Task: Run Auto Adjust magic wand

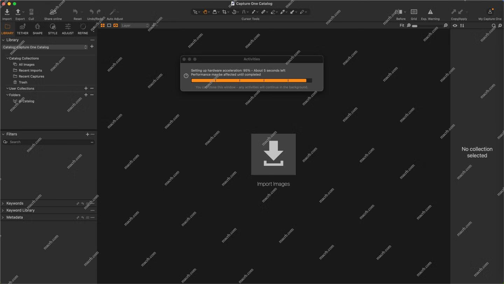Action: click(113, 12)
